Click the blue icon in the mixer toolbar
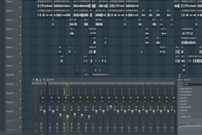202x135 pixels. click(44, 80)
